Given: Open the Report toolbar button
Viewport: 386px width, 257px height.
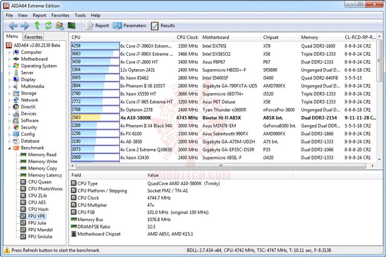Looking at the screenshot, I should (x=97, y=26).
